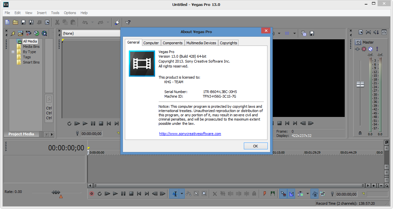The image size is (393, 209).
Task: Click the Cut scissors icon
Action: [x=58, y=22]
